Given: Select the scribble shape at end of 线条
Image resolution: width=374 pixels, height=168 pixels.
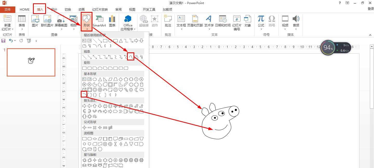Looking at the screenshot, I should click(142, 57).
